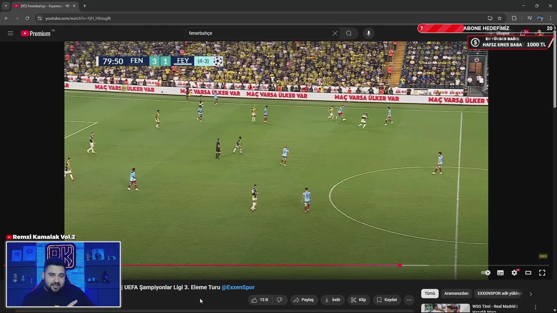This screenshot has height=313, width=557.
Task: Open the @ExxenSpor channel link
Action: pos(238,287)
